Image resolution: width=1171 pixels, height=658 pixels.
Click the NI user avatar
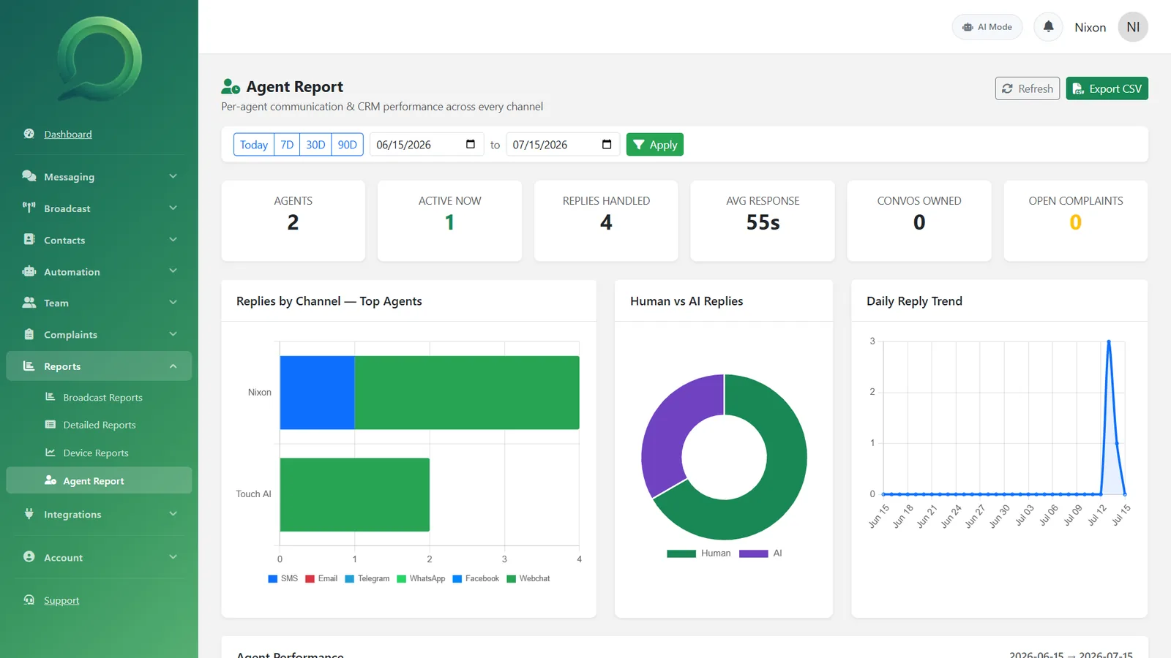[x=1133, y=27]
